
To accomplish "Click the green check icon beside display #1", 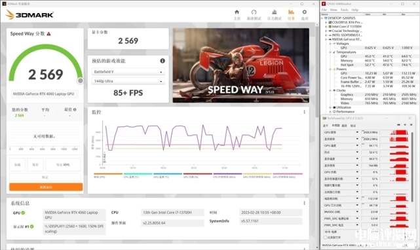I will [x=32, y=226].
